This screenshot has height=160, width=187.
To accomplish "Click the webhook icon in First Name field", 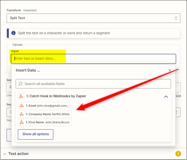I will pyautogui.click(x=22, y=122).
